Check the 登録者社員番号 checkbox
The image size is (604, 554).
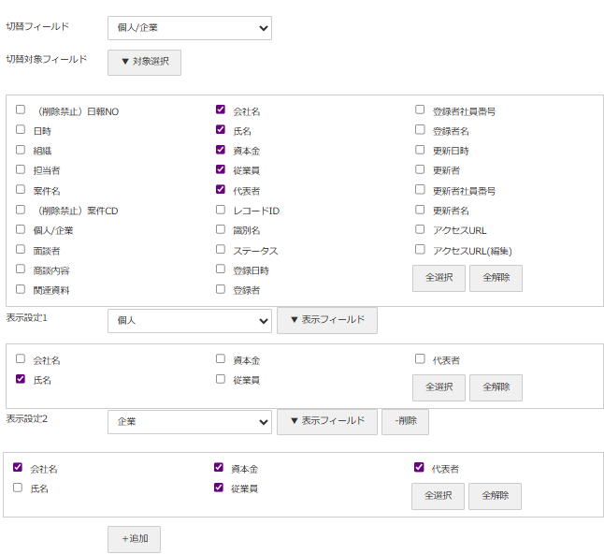(420, 109)
